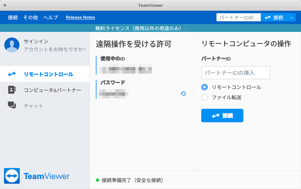Click the blurred 使用中のID value

click(125, 69)
